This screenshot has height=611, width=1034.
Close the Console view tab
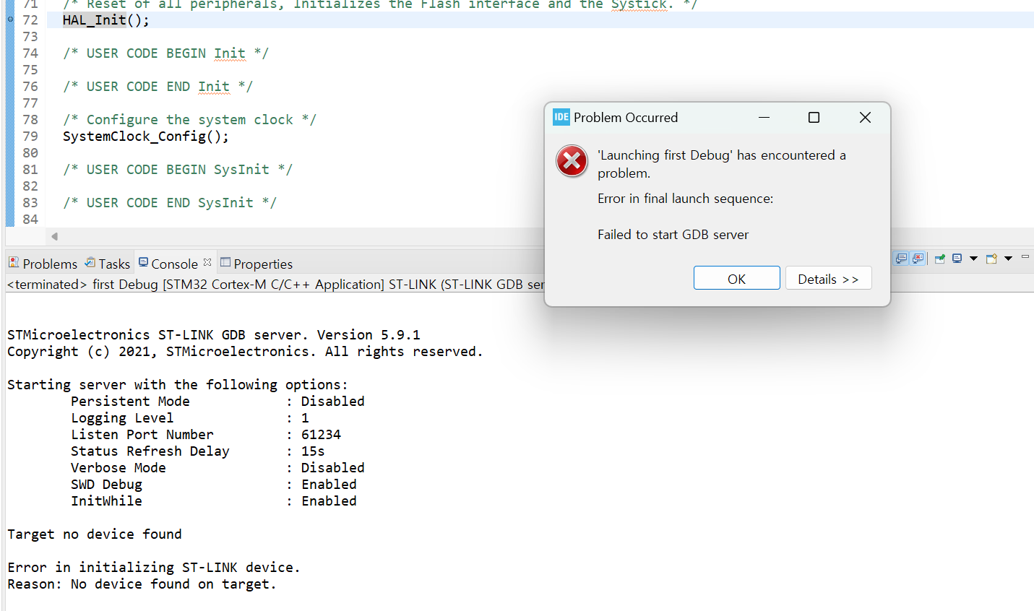[207, 262]
